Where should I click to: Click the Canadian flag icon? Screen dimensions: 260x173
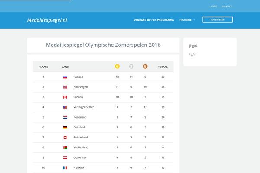coord(65,97)
